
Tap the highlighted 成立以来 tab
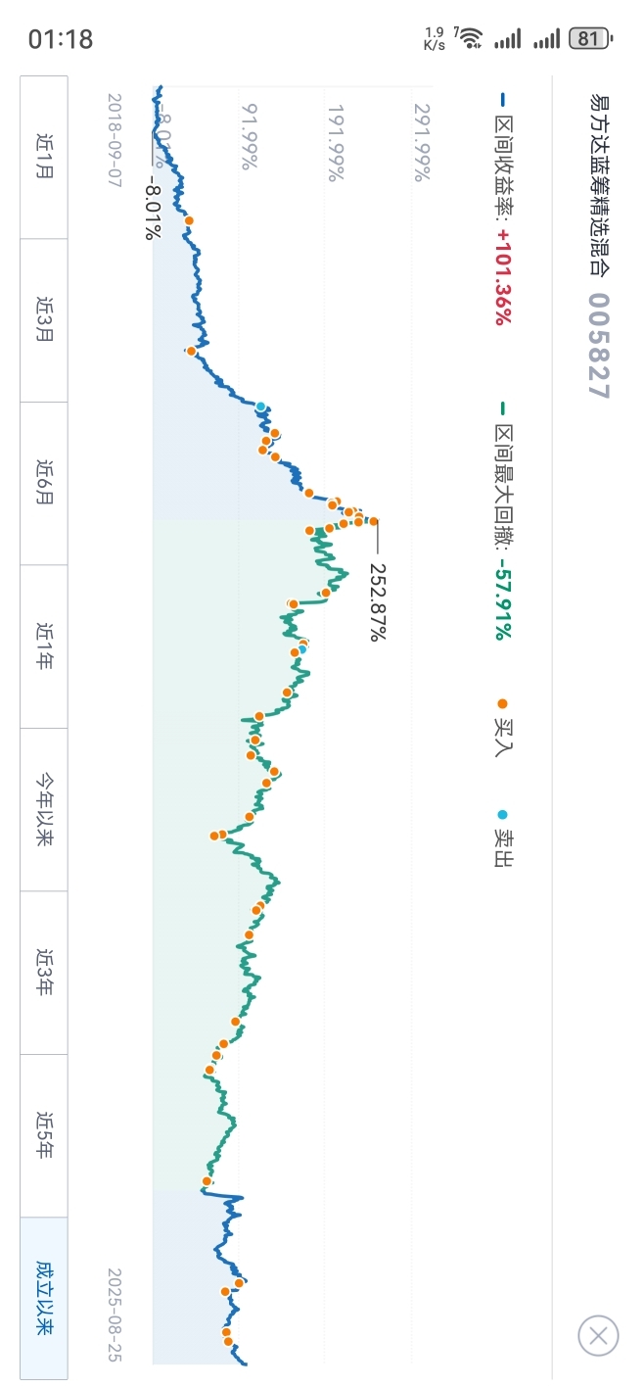(x=44, y=1298)
